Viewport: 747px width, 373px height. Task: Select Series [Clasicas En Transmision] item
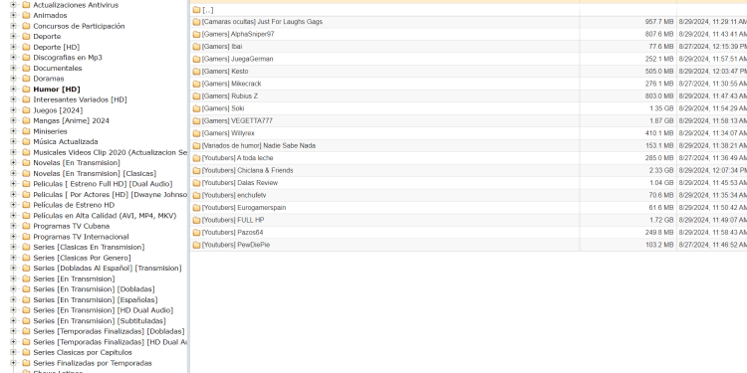[x=89, y=247]
